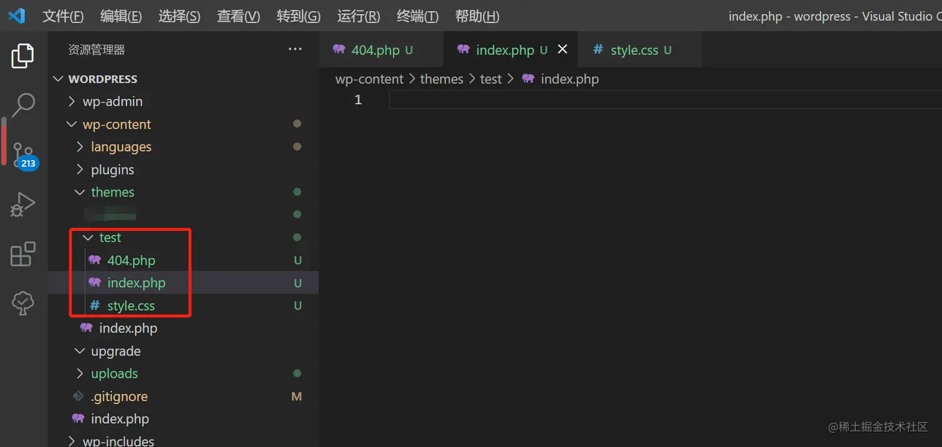Click the U status marker beside 404.php row
The image size is (942, 447).
click(x=298, y=260)
